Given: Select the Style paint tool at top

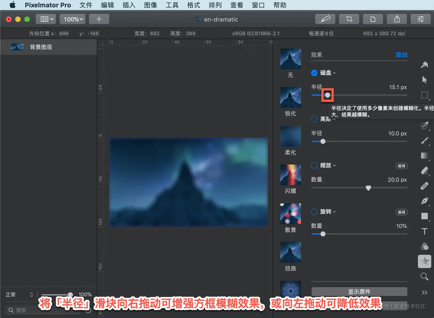Looking at the screenshot, I should 425,65.
